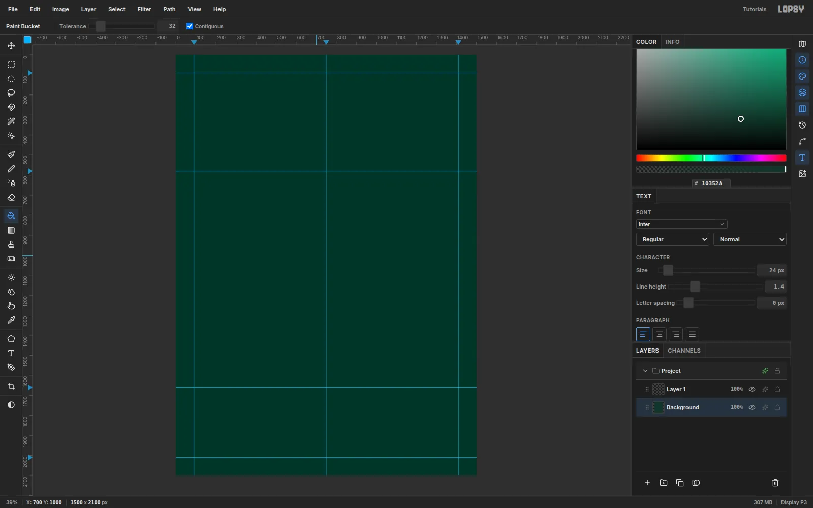Select the rectangular marquee tool

click(11, 65)
